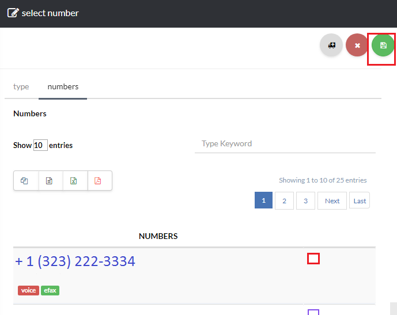Go to the Last page
The height and width of the screenshot is (315, 397).
coord(360,201)
